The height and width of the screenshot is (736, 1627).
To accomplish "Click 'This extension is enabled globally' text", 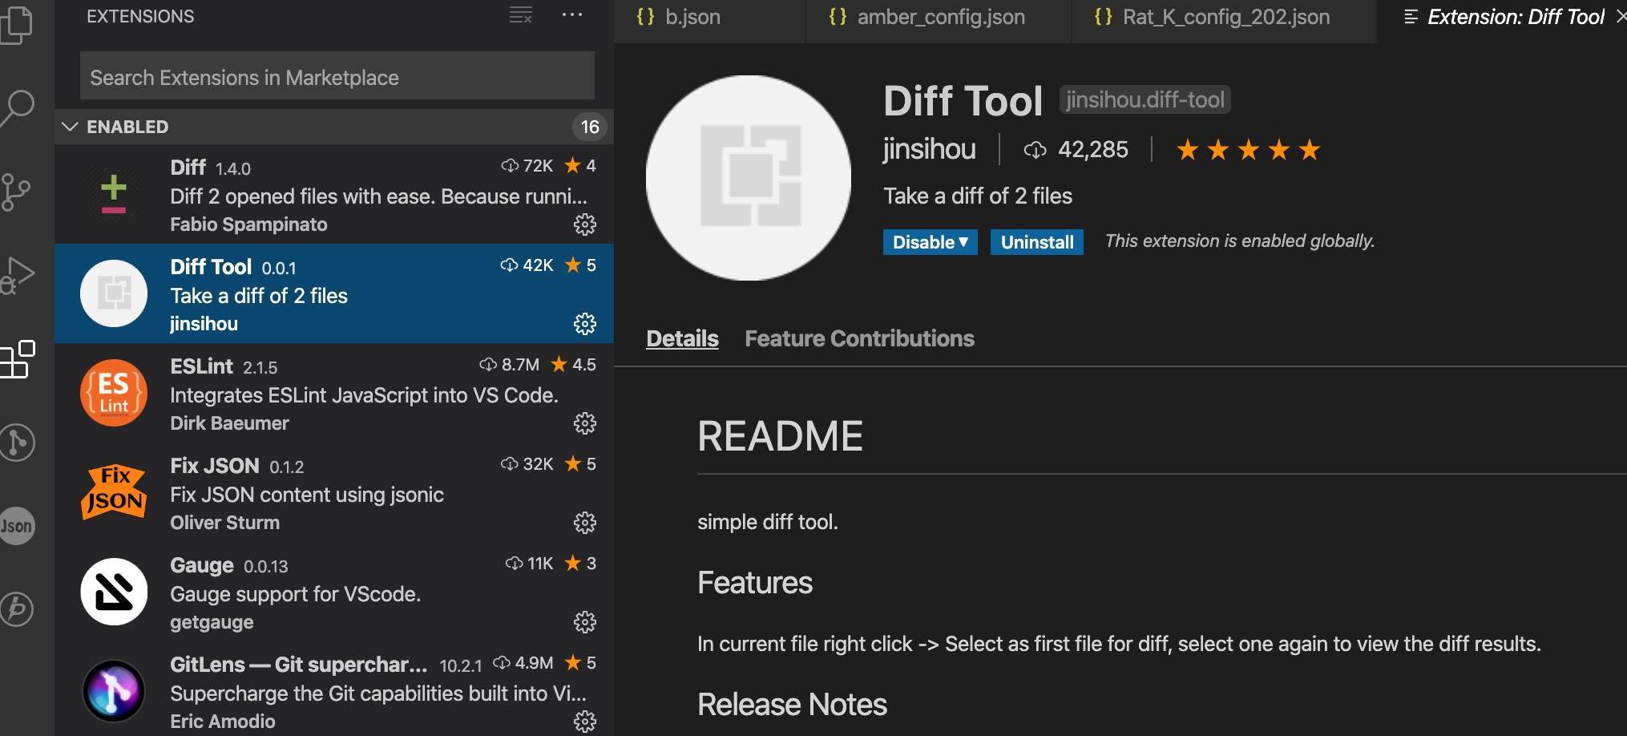I will (x=1240, y=241).
